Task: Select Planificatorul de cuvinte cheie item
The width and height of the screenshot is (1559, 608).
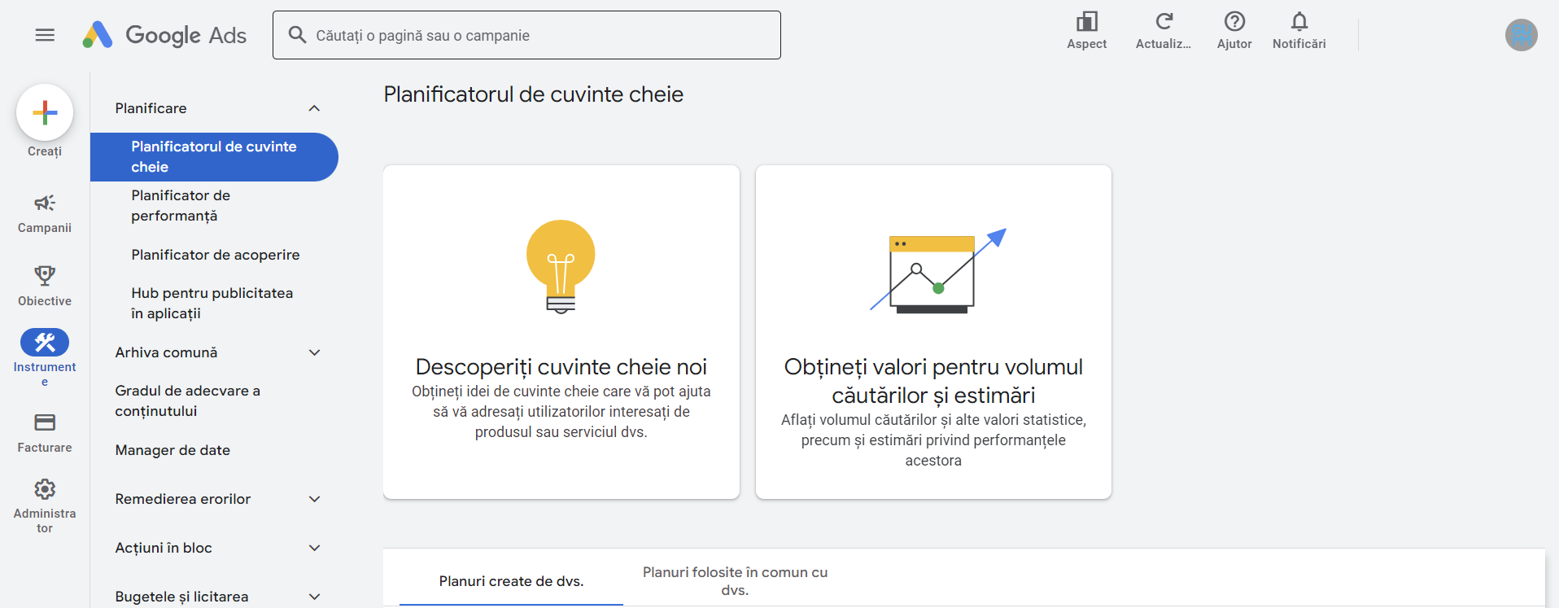Action: click(x=214, y=157)
